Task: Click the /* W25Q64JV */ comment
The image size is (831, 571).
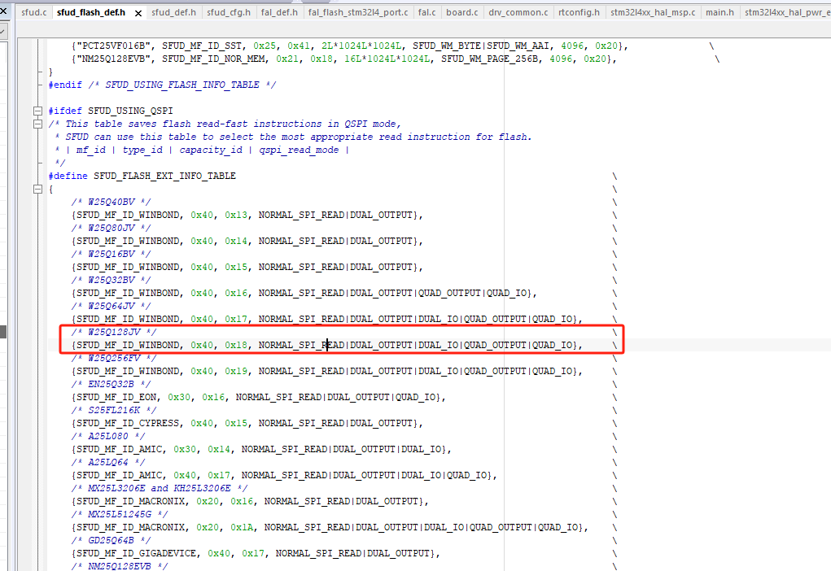Action: pyautogui.click(x=112, y=306)
